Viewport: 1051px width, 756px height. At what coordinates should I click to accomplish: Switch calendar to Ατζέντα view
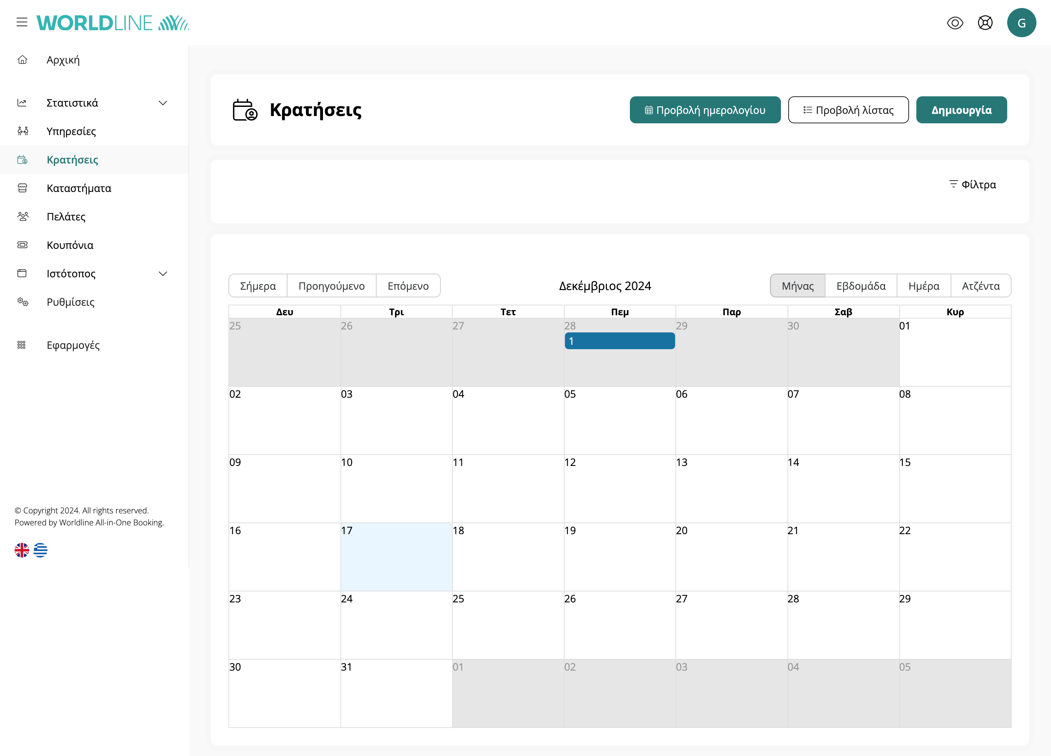981,286
